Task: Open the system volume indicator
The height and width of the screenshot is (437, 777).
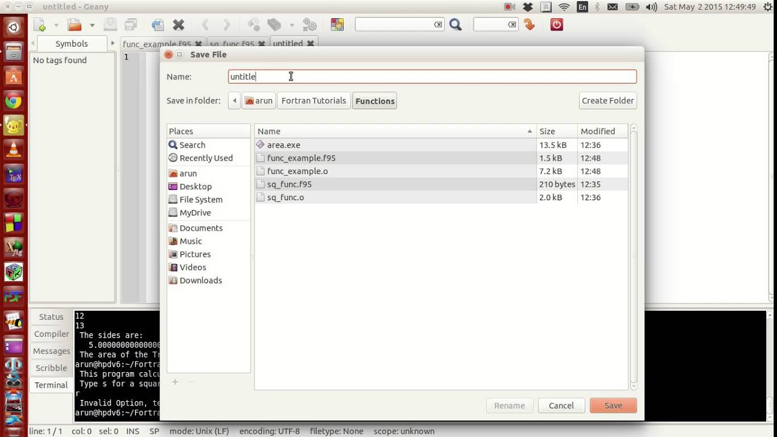Action: (x=651, y=7)
